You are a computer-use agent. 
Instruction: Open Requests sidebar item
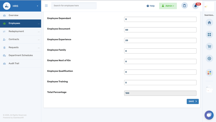(13, 47)
